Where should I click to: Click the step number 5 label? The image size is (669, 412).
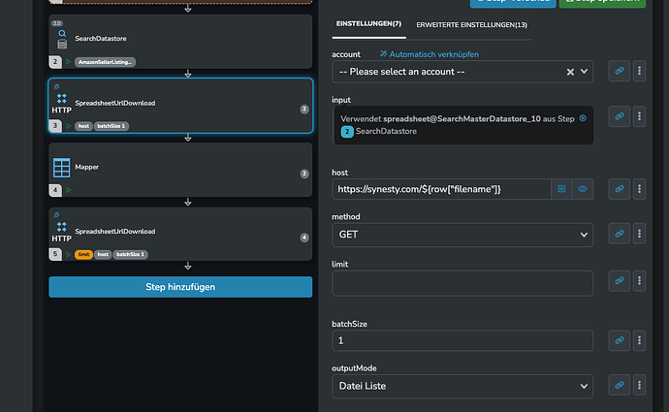click(x=55, y=254)
